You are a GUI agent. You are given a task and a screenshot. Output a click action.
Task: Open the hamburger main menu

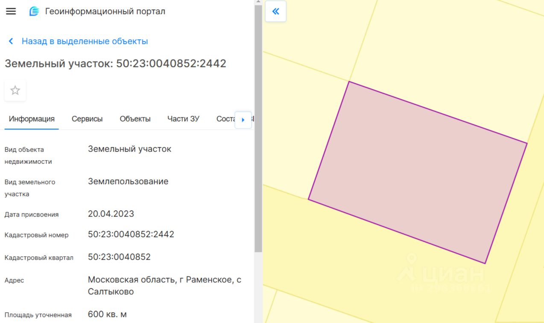(11, 12)
